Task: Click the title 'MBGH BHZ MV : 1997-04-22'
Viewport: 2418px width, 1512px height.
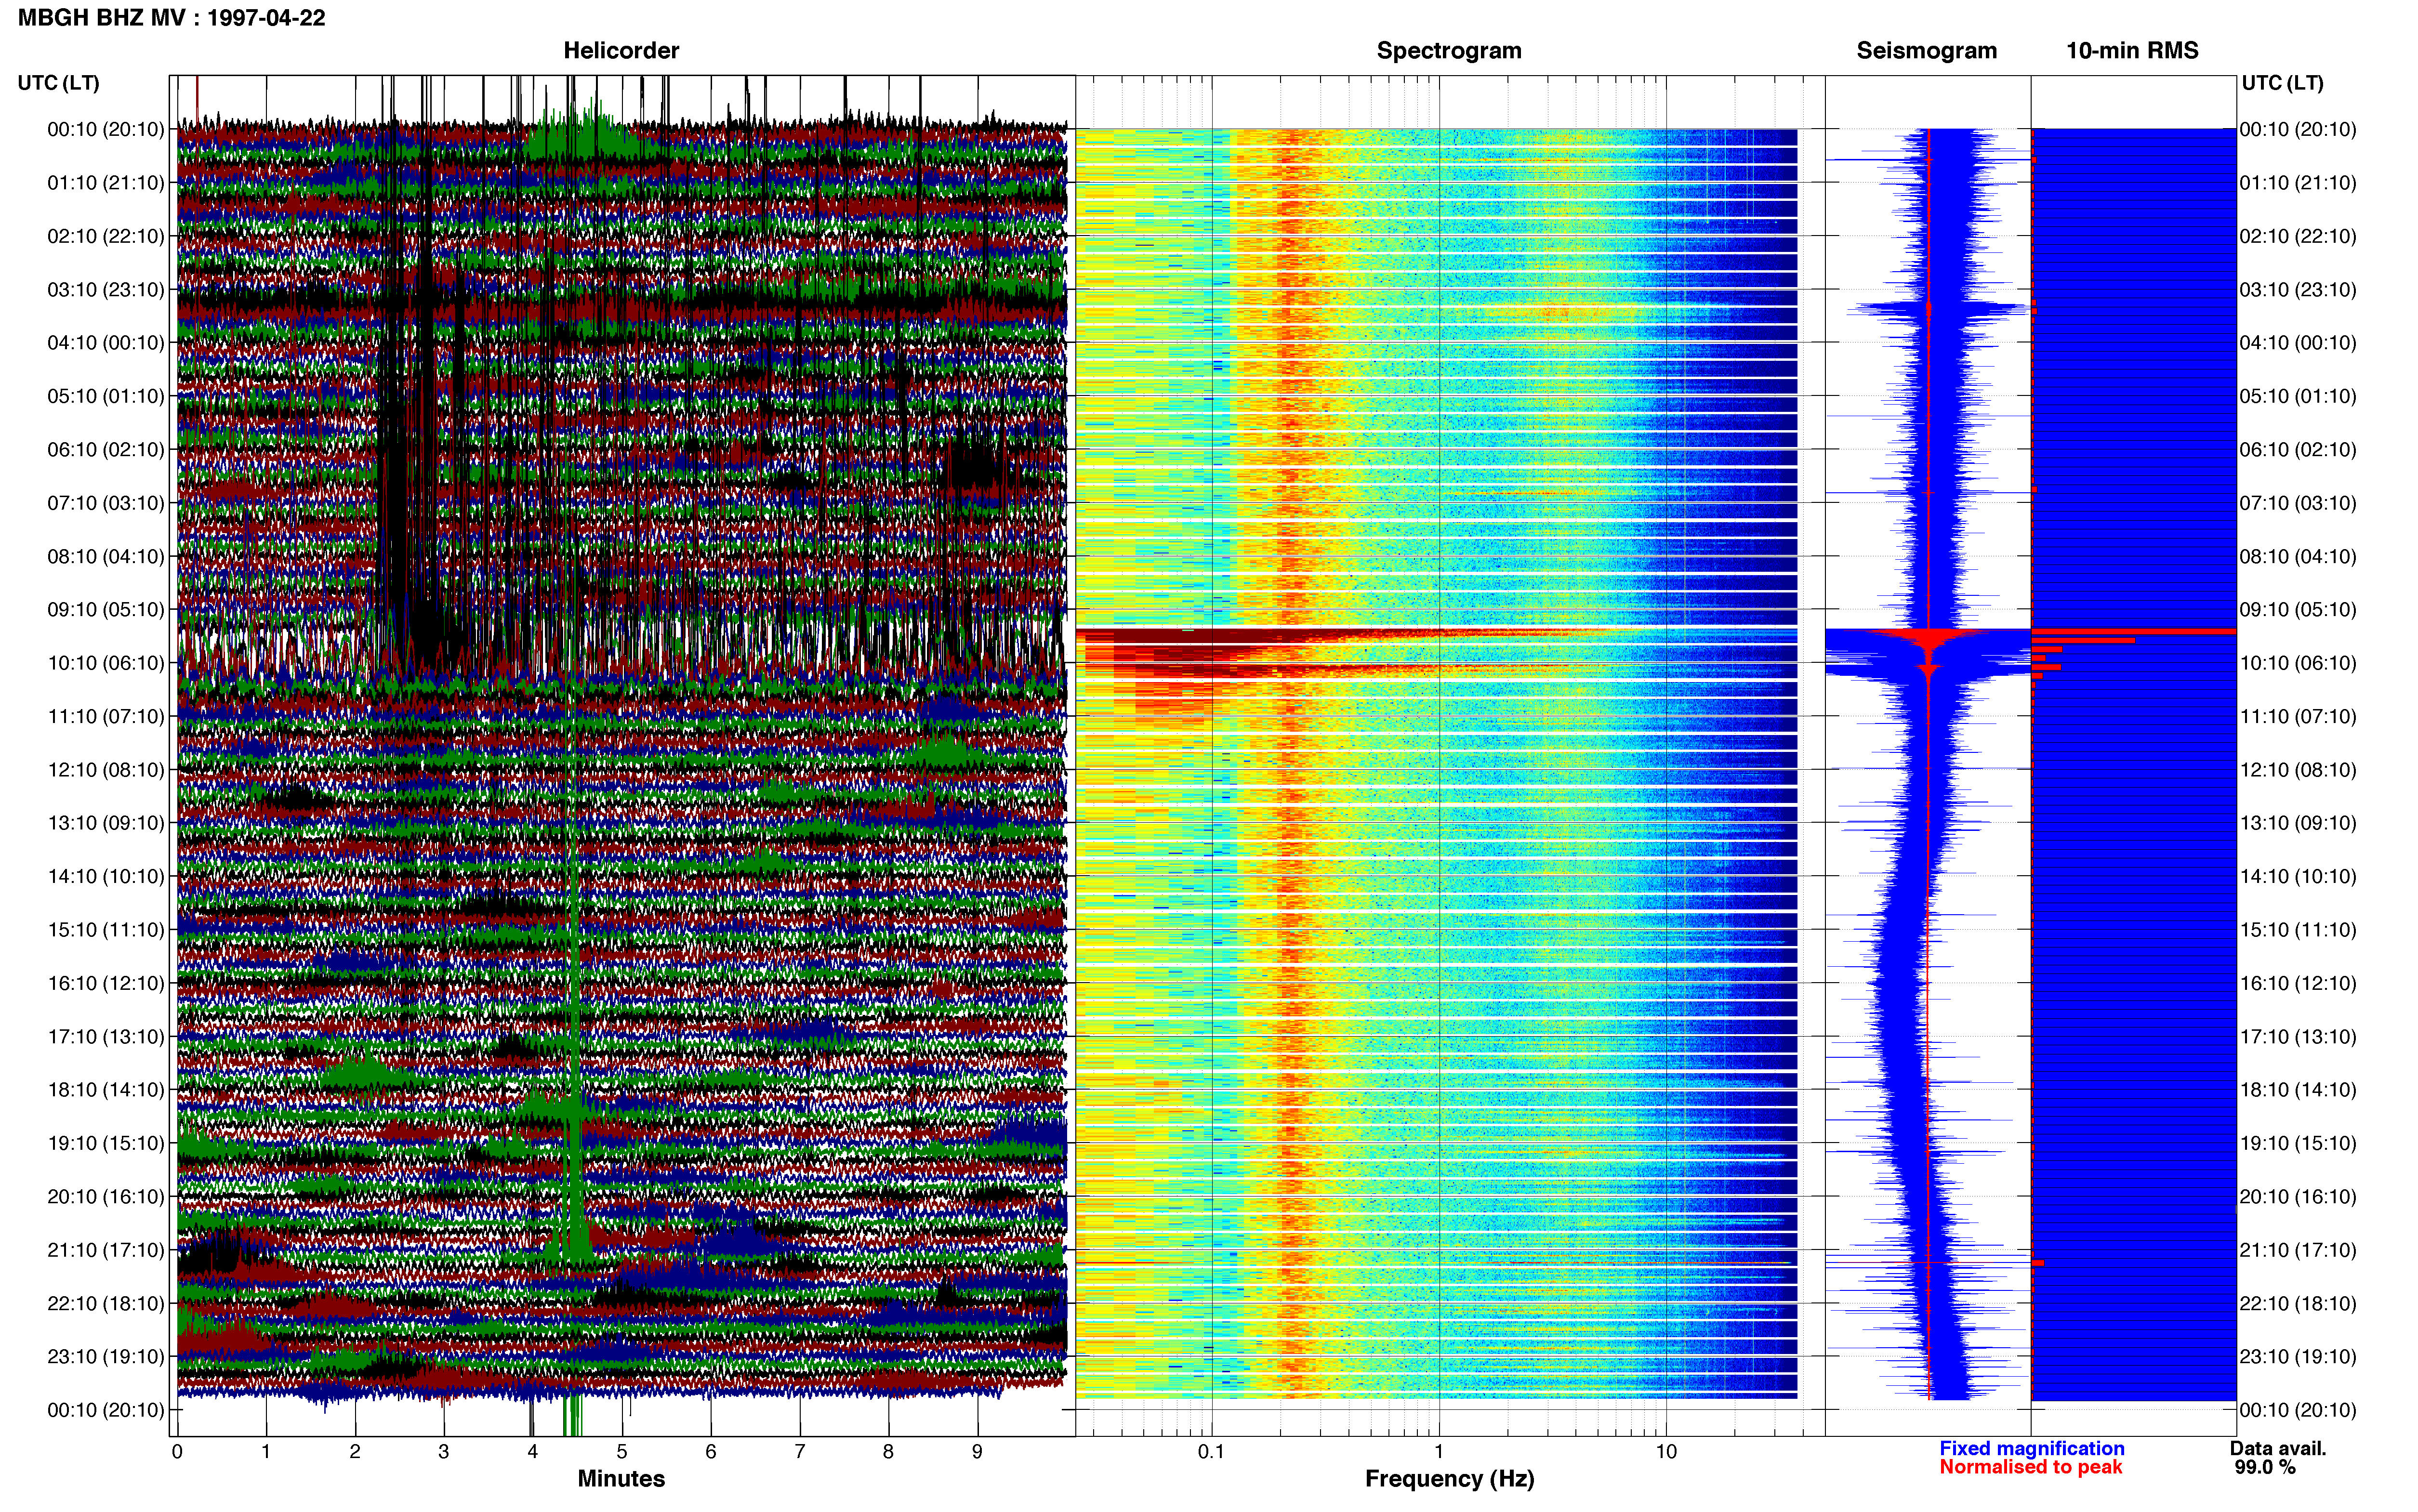Action: click(171, 18)
